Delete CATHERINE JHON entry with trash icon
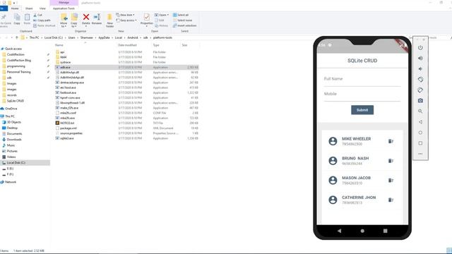This screenshot has height=254, width=452. (391, 200)
